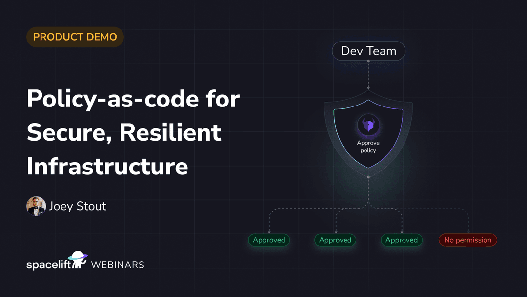Click the WEBINARS text
The width and height of the screenshot is (527, 297).
tap(118, 265)
